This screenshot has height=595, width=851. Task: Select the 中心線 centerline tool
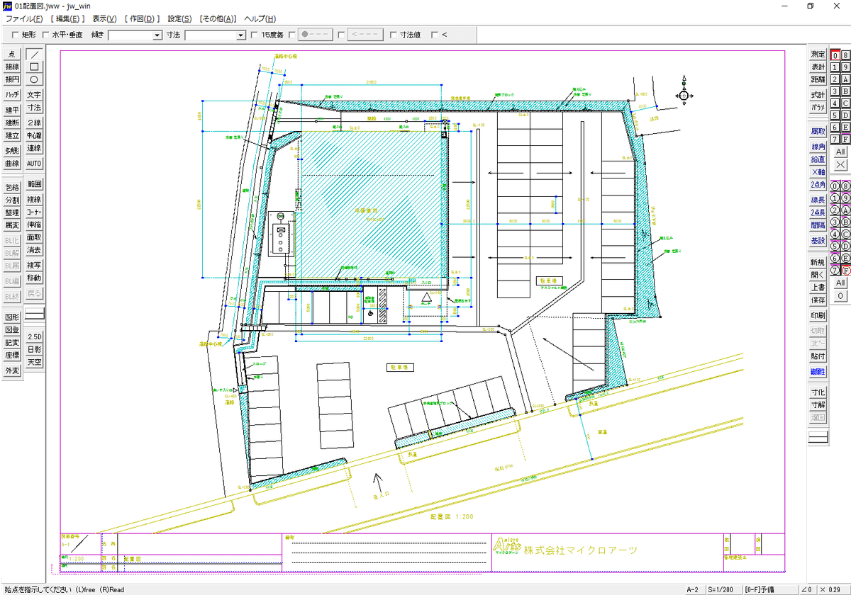pyautogui.click(x=34, y=135)
